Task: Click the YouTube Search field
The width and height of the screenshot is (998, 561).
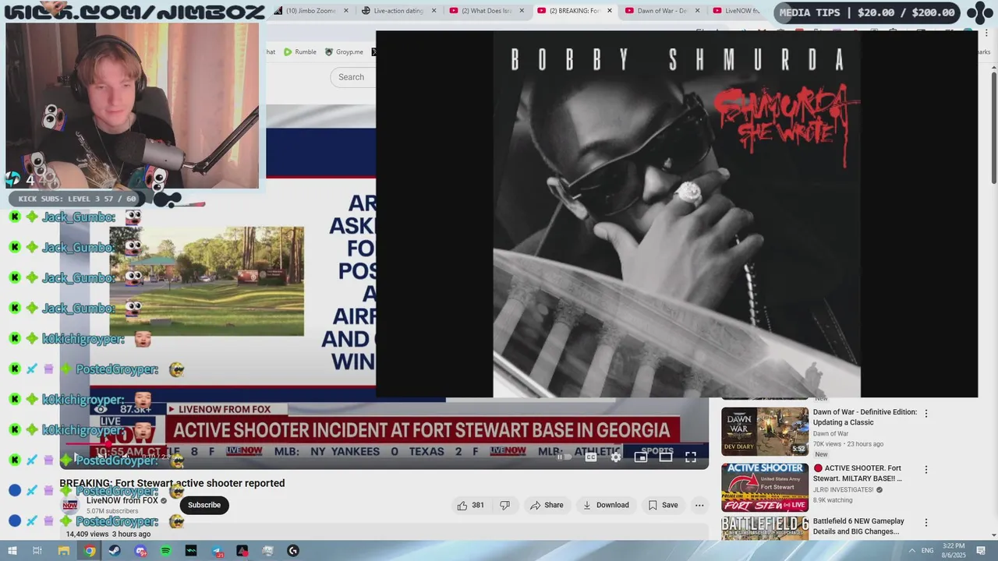Action: coord(353,77)
